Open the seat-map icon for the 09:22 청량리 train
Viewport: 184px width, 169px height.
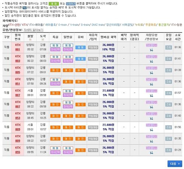pos(152,141)
